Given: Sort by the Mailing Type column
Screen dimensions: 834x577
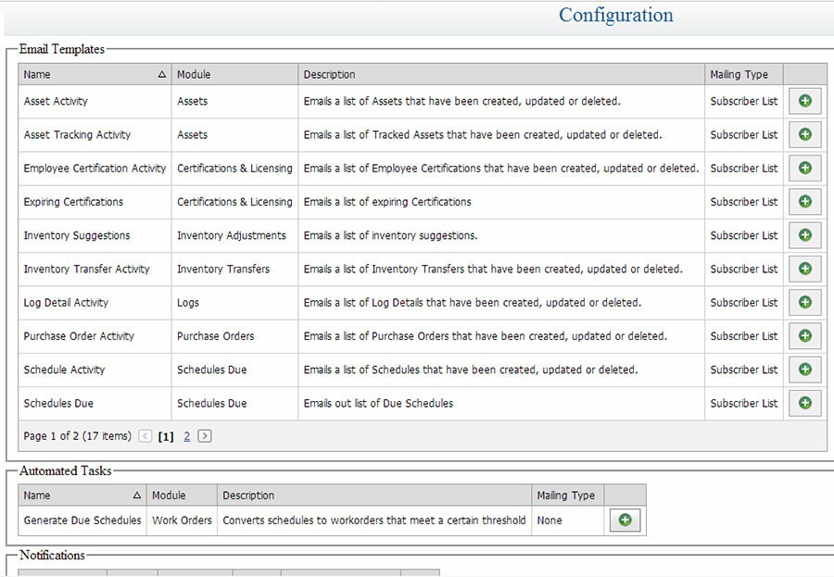Looking at the screenshot, I should point(738,73).
